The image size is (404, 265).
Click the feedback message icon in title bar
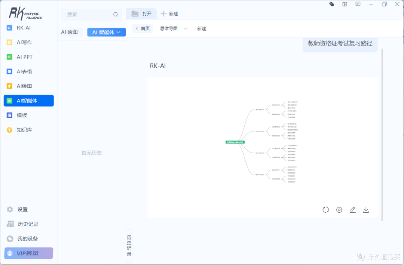[x=358, y=4]
